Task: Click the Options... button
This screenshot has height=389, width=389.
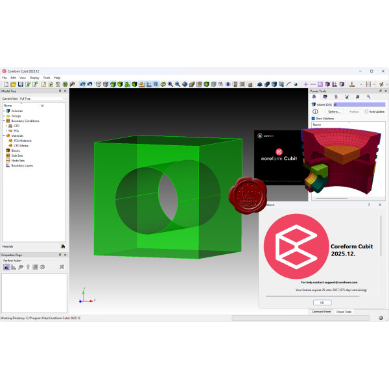Action: pos(335,112)
